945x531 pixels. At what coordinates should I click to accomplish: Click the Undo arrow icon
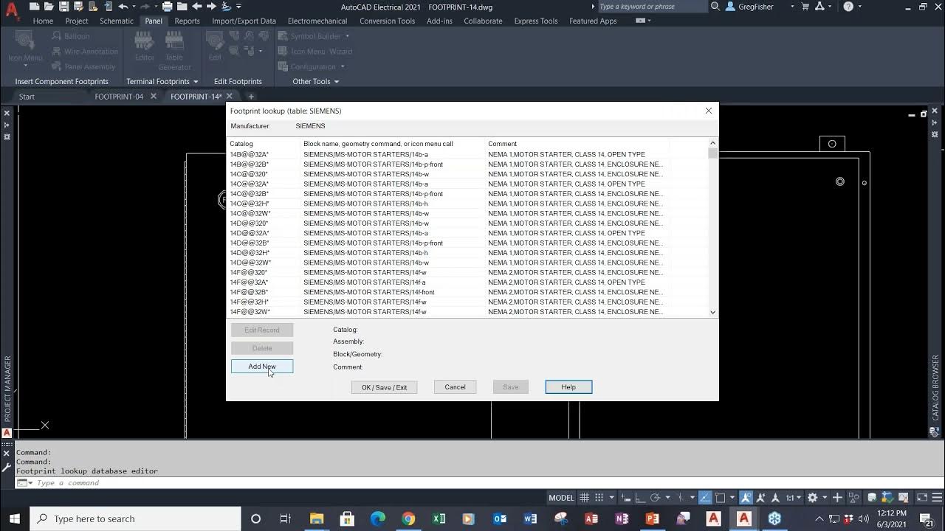(x=123, y=7)
